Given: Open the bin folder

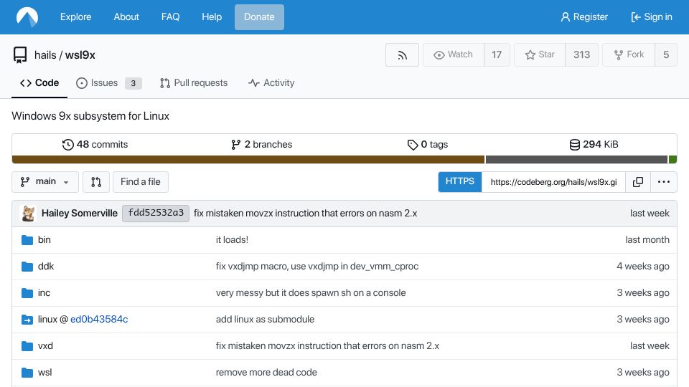Looking at the screenshot, I should coord(44,240).
